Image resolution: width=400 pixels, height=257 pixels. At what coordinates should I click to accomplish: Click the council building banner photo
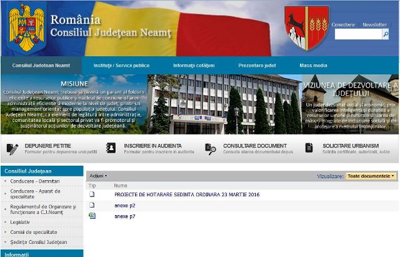(224, 104)
